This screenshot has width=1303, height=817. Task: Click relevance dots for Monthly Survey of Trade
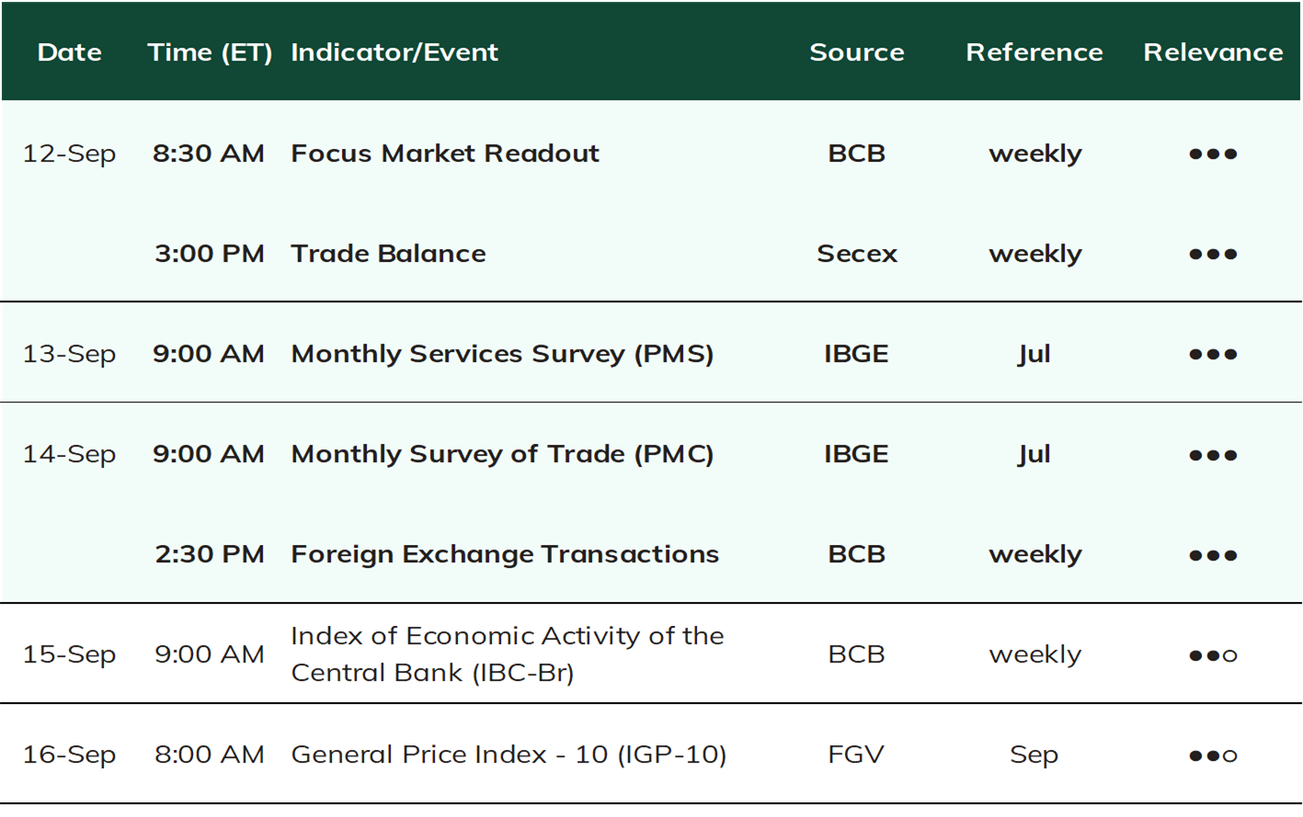[1213, 455]
